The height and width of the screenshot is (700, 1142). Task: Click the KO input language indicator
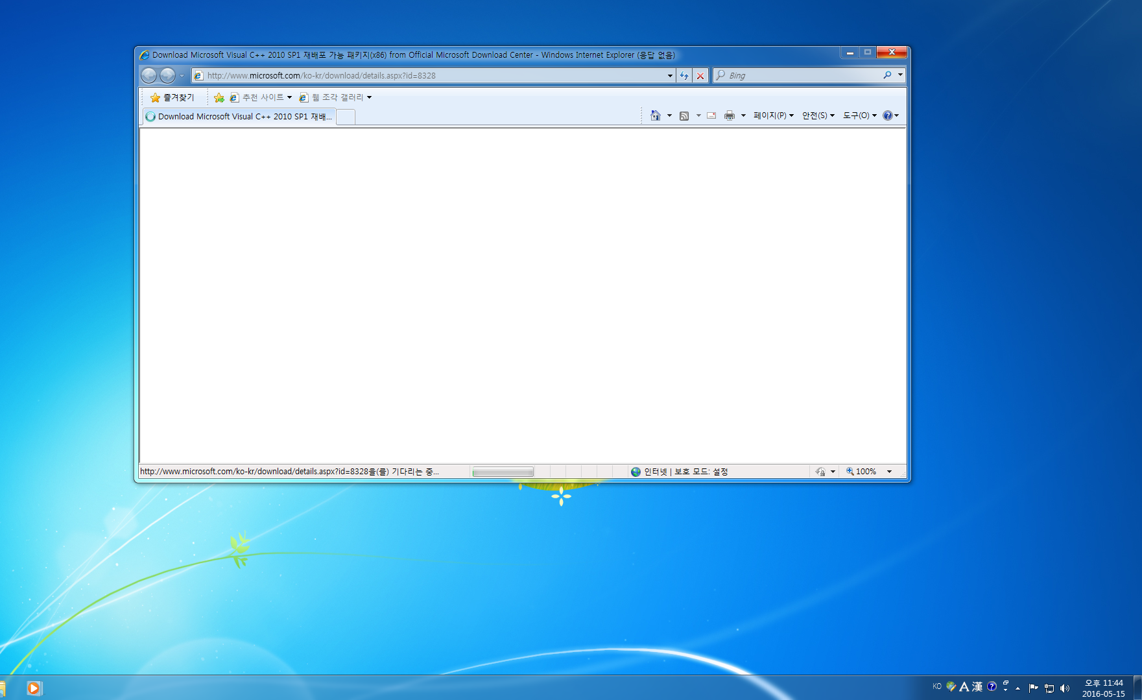coord(937,686)
